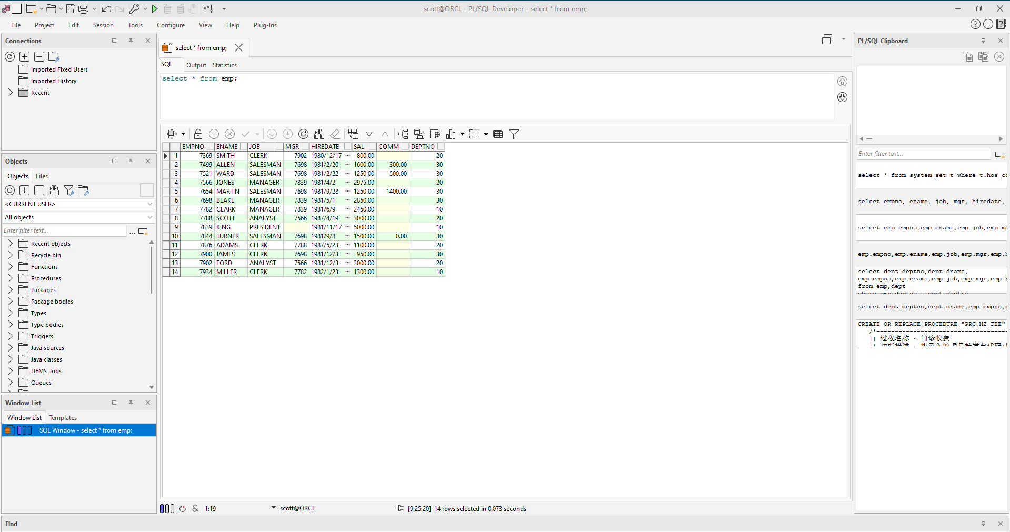Close the 'select * from emp;' tab

[238, 48]
